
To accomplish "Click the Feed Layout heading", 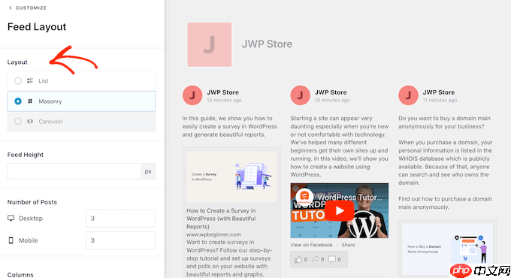I will pyautogui.click(x=37, y=27).
